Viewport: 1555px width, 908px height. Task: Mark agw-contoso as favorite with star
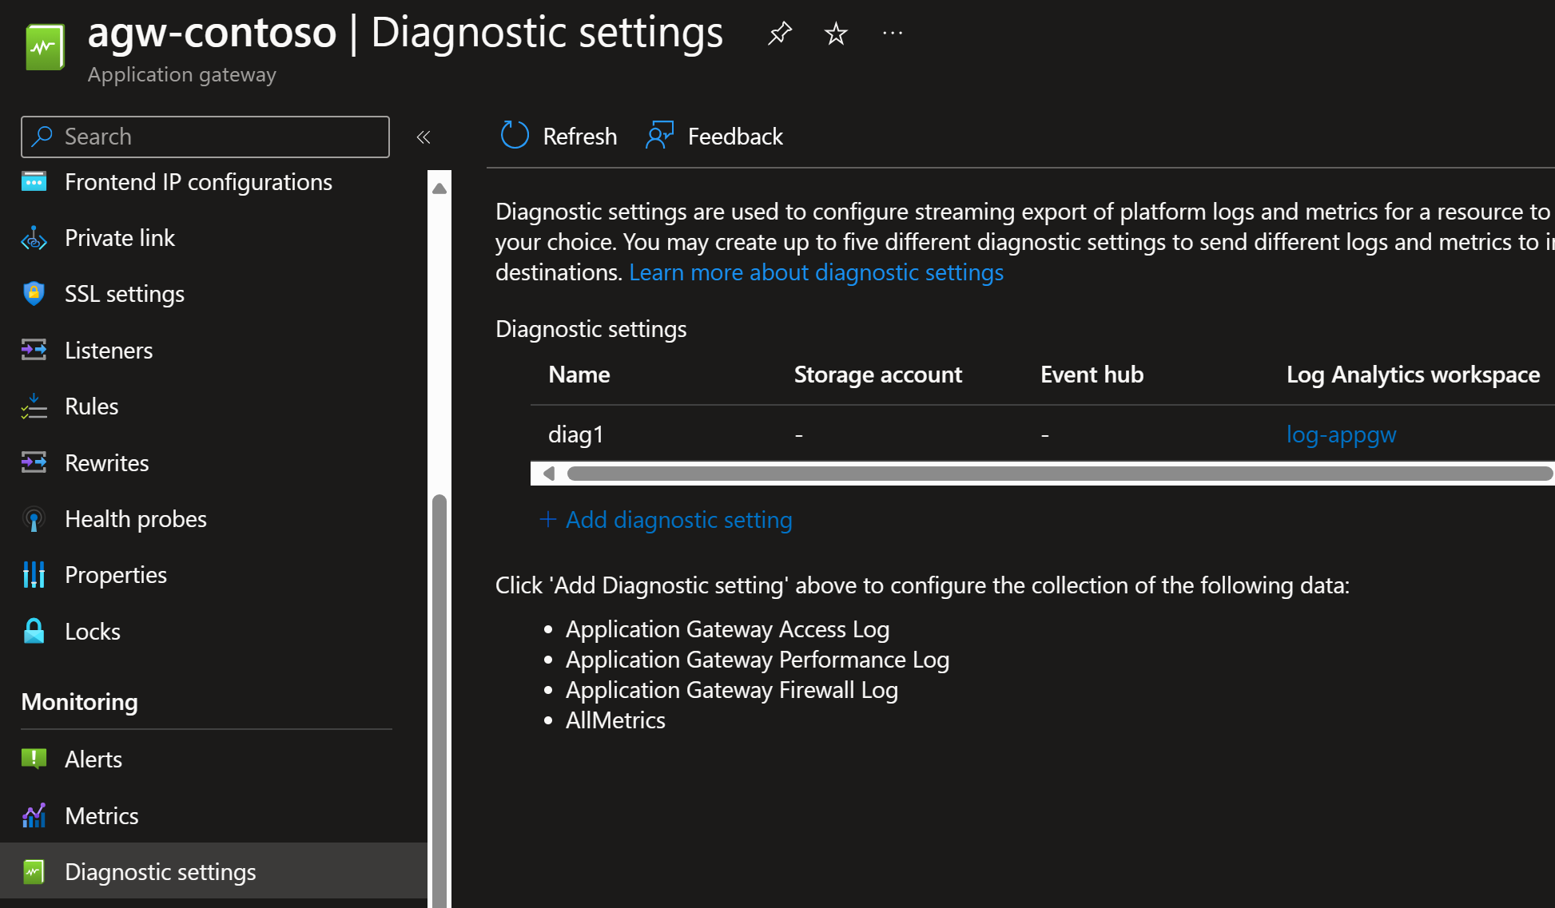click(836, 34)
